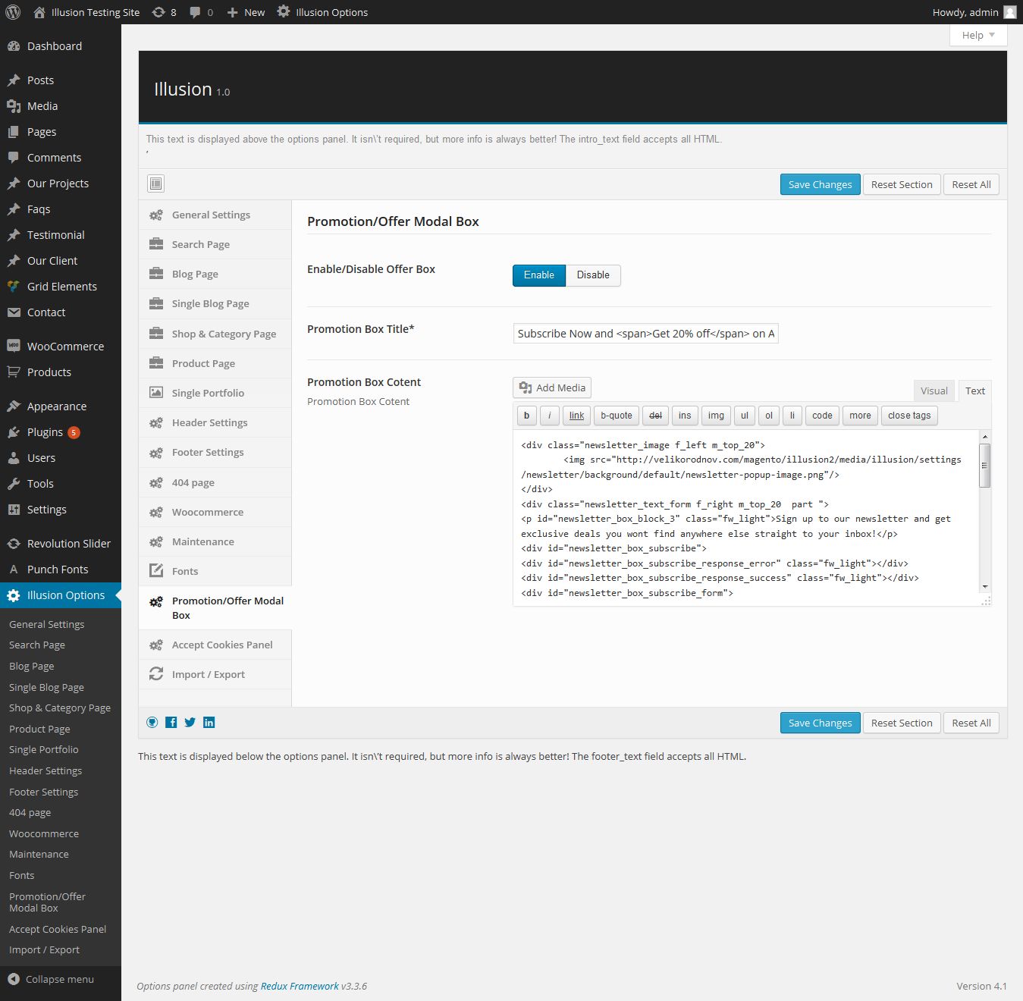
Task: Click the del quicktag button
Action: coord(656,416)
